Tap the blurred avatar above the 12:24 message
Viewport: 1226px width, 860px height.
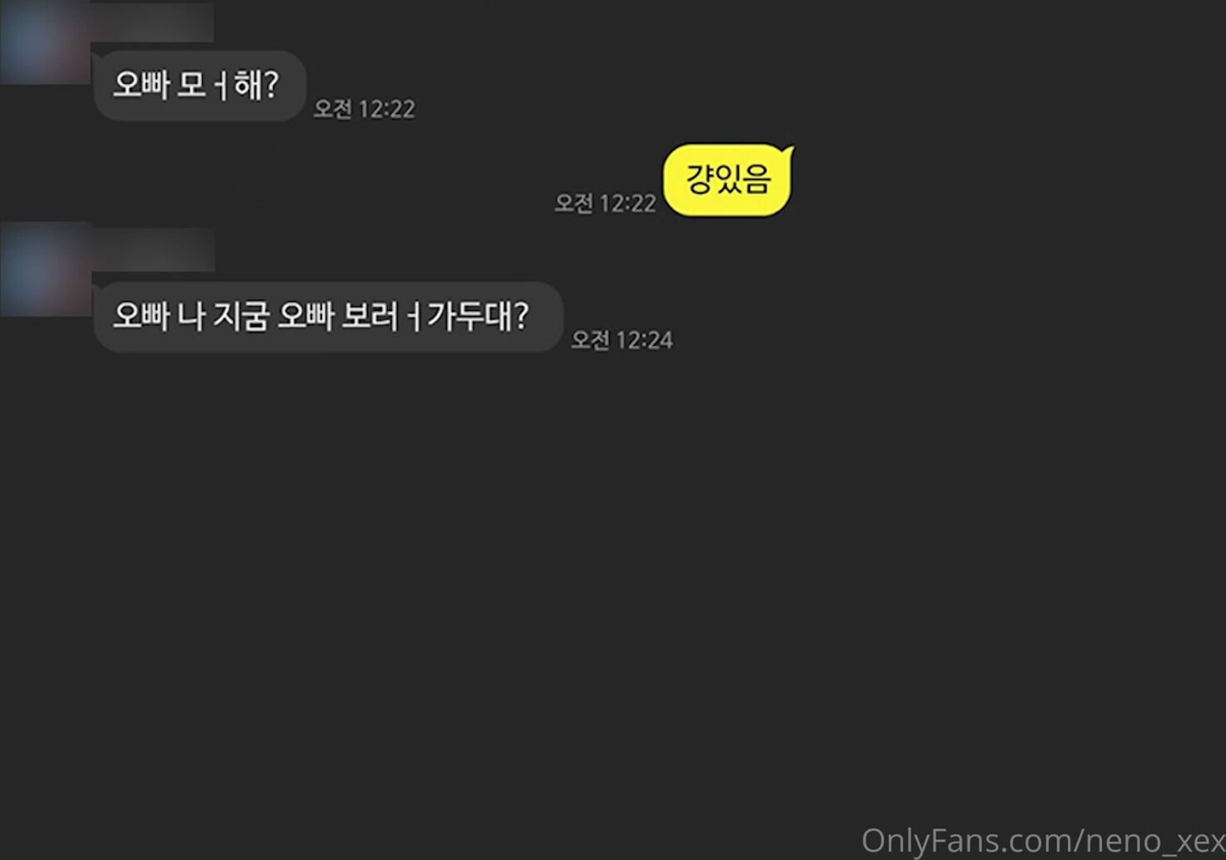(x=44, y=269)
